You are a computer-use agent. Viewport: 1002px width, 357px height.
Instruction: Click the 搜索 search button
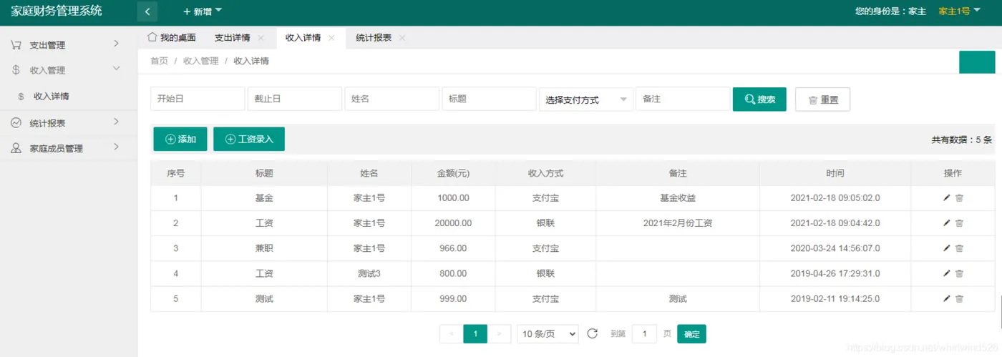(x=759, y=99)
